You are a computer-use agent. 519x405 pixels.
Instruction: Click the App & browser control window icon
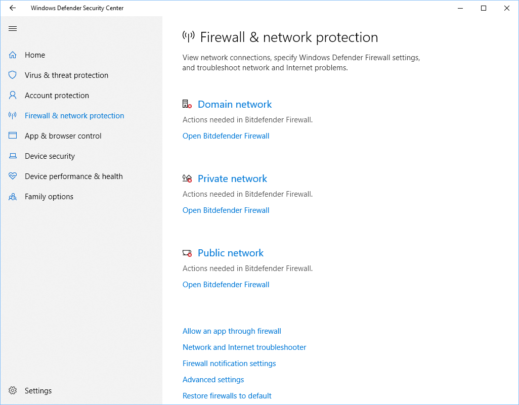coord(13,136)
